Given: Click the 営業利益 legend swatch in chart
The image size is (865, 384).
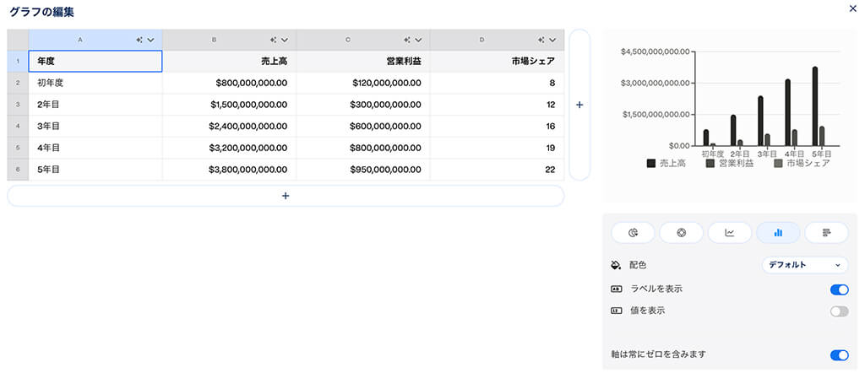Looking at the screenshot, I should 710,164.
